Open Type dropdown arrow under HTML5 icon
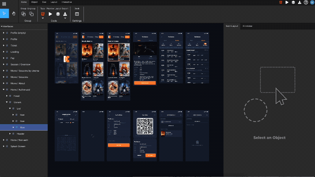This screenshot has height=177, width=315. (x=43, y=18)
